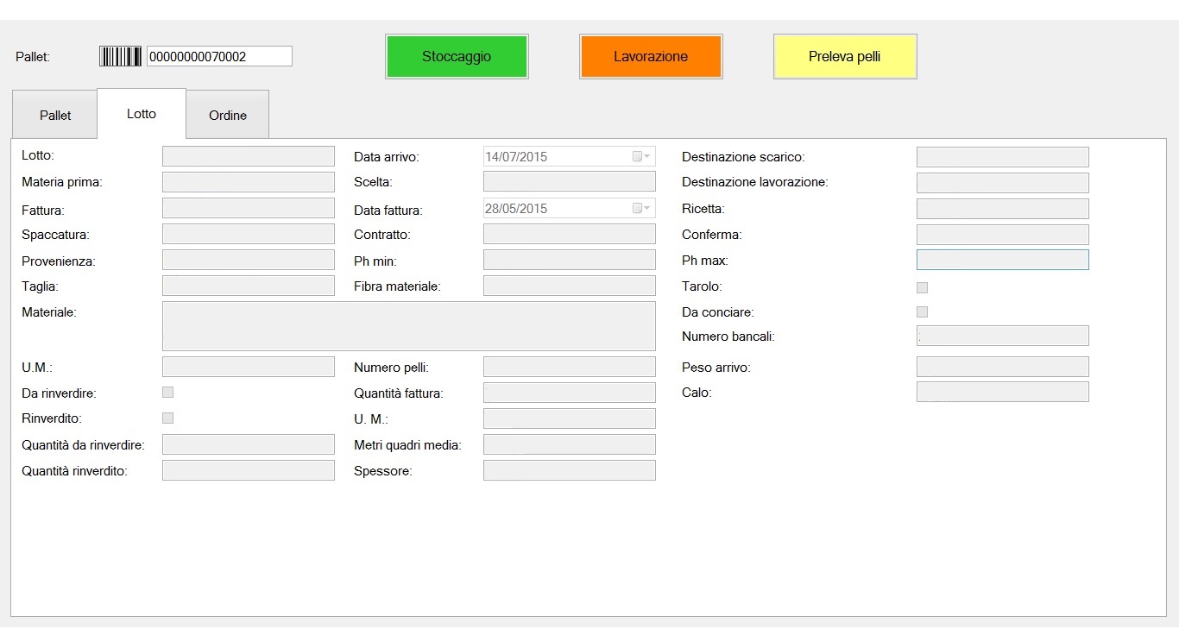
Task: Click the Data arrivo date 14/07/2015
Action: [x=516, y=157]
